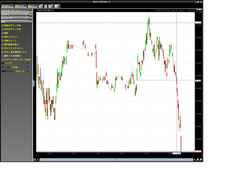Collapse the left settings panel handle
Viewport: 226px width, 169px height.
(34, 83)
